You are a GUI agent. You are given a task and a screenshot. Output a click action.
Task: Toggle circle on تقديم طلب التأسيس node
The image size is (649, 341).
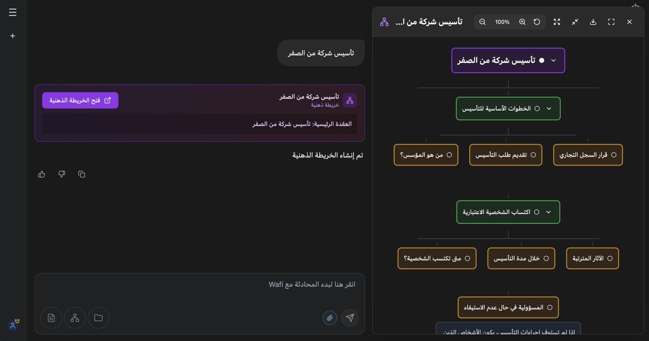pyautogui.click(x=533, y=155)
